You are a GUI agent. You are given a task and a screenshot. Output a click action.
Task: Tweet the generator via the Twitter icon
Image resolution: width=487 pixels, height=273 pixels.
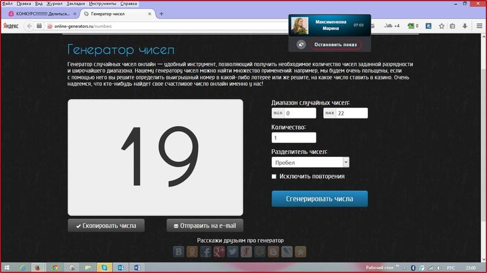(233, 252)
